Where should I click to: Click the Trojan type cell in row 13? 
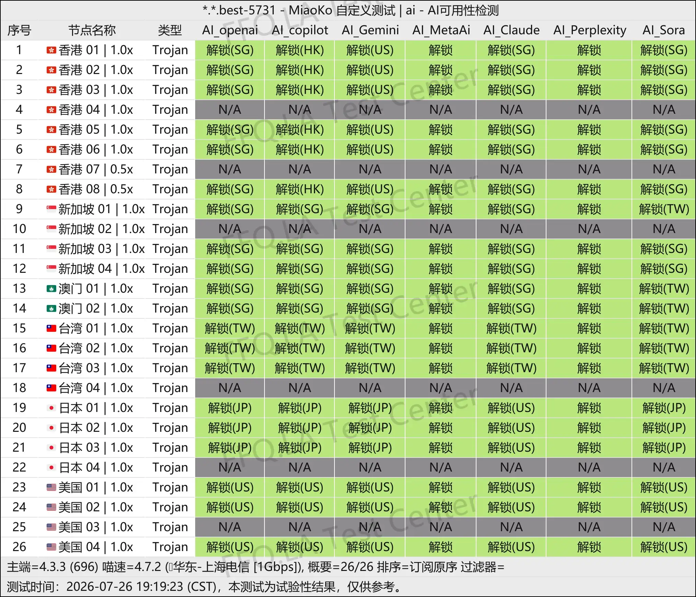[170, 289]
